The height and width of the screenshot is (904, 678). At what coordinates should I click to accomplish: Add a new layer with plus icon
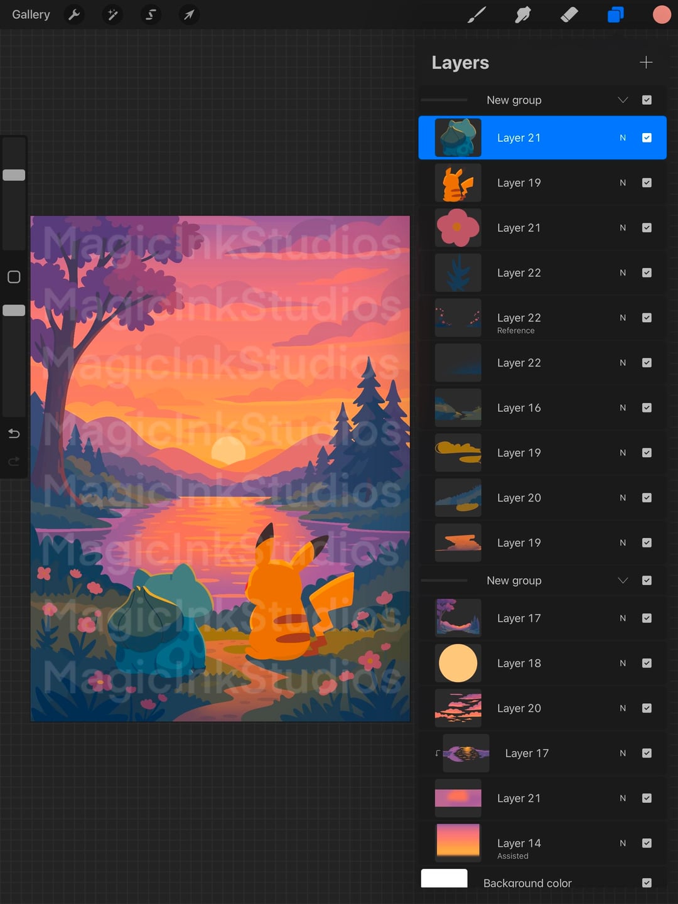(x=646, y=62)
